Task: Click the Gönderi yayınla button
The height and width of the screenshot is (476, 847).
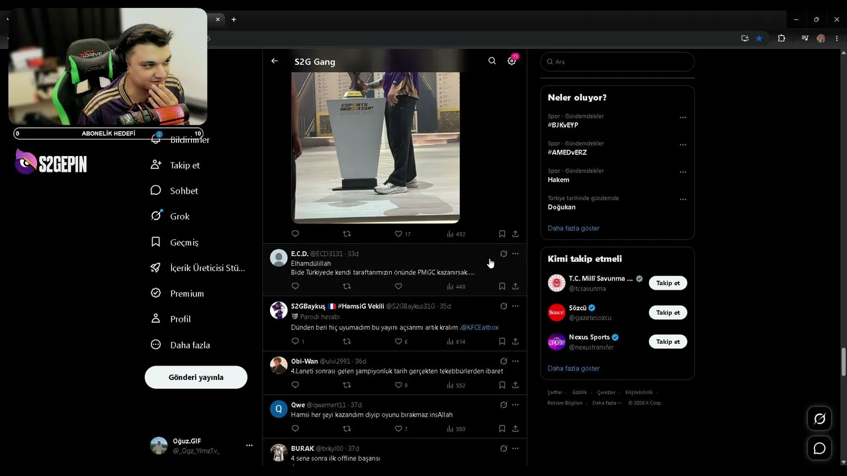Action: [196, 377]
